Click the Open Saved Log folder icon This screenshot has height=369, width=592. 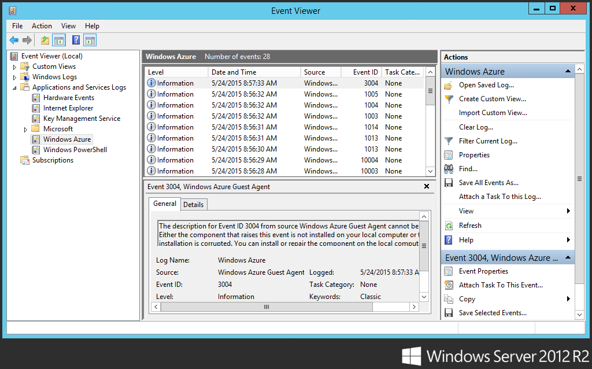(448, 85)
